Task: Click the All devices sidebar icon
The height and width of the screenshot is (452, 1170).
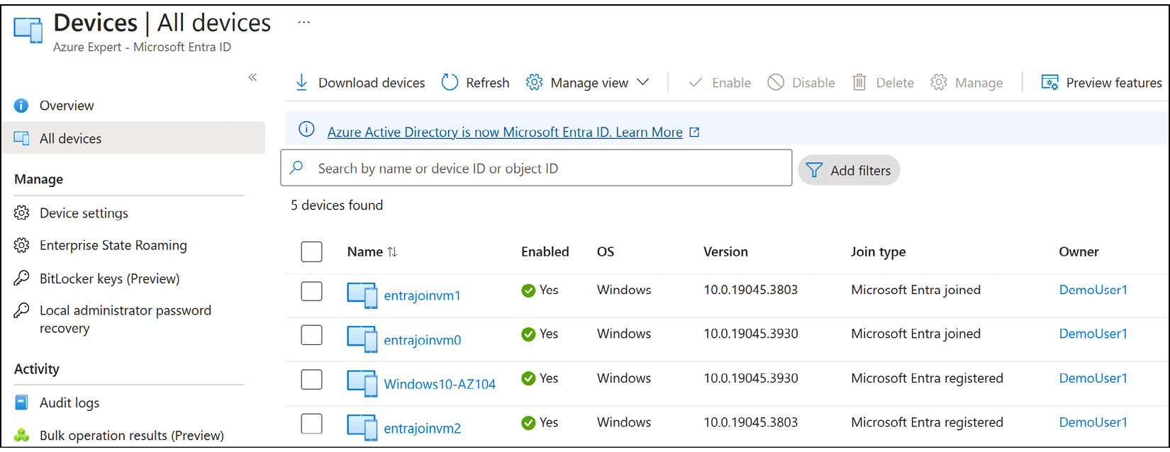Action: (21, 138)
